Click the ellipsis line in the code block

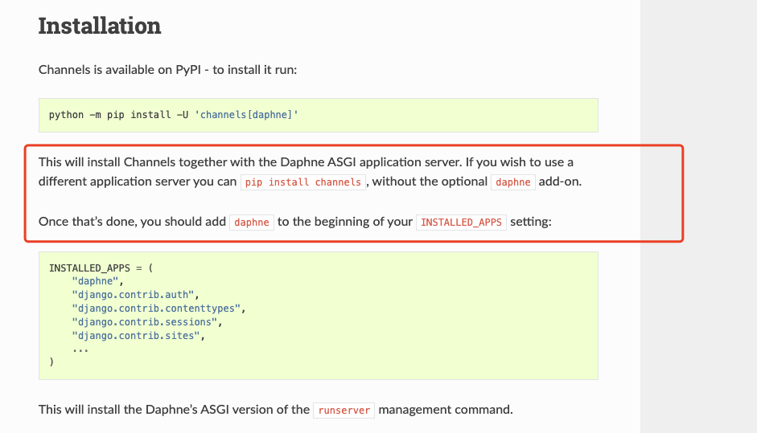80,349
